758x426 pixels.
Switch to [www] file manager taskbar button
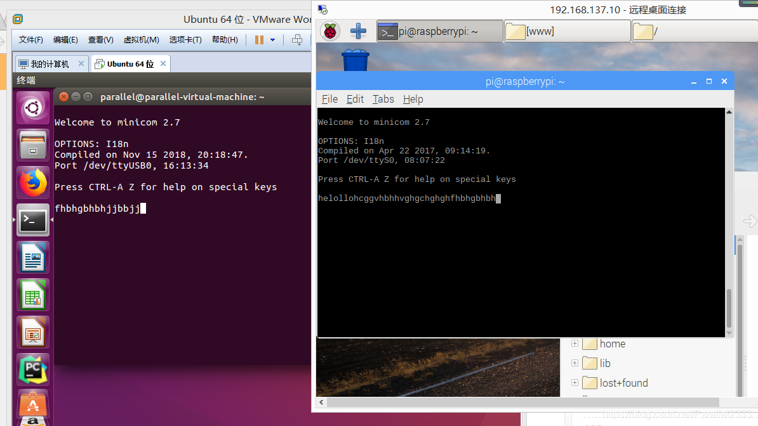point(567,32)
